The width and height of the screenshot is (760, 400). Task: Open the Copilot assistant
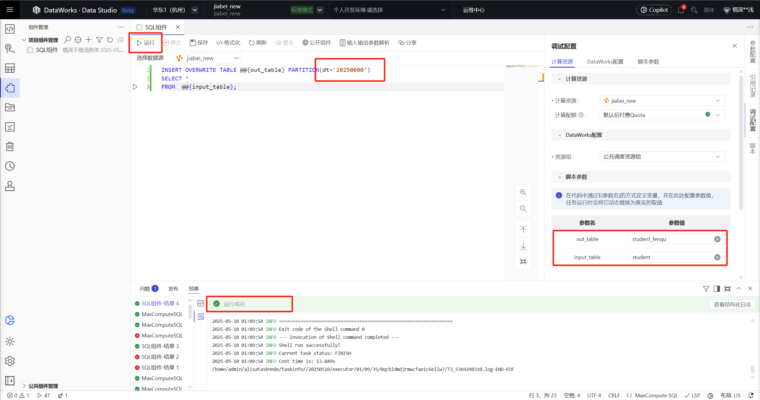(x=654, y=10)
